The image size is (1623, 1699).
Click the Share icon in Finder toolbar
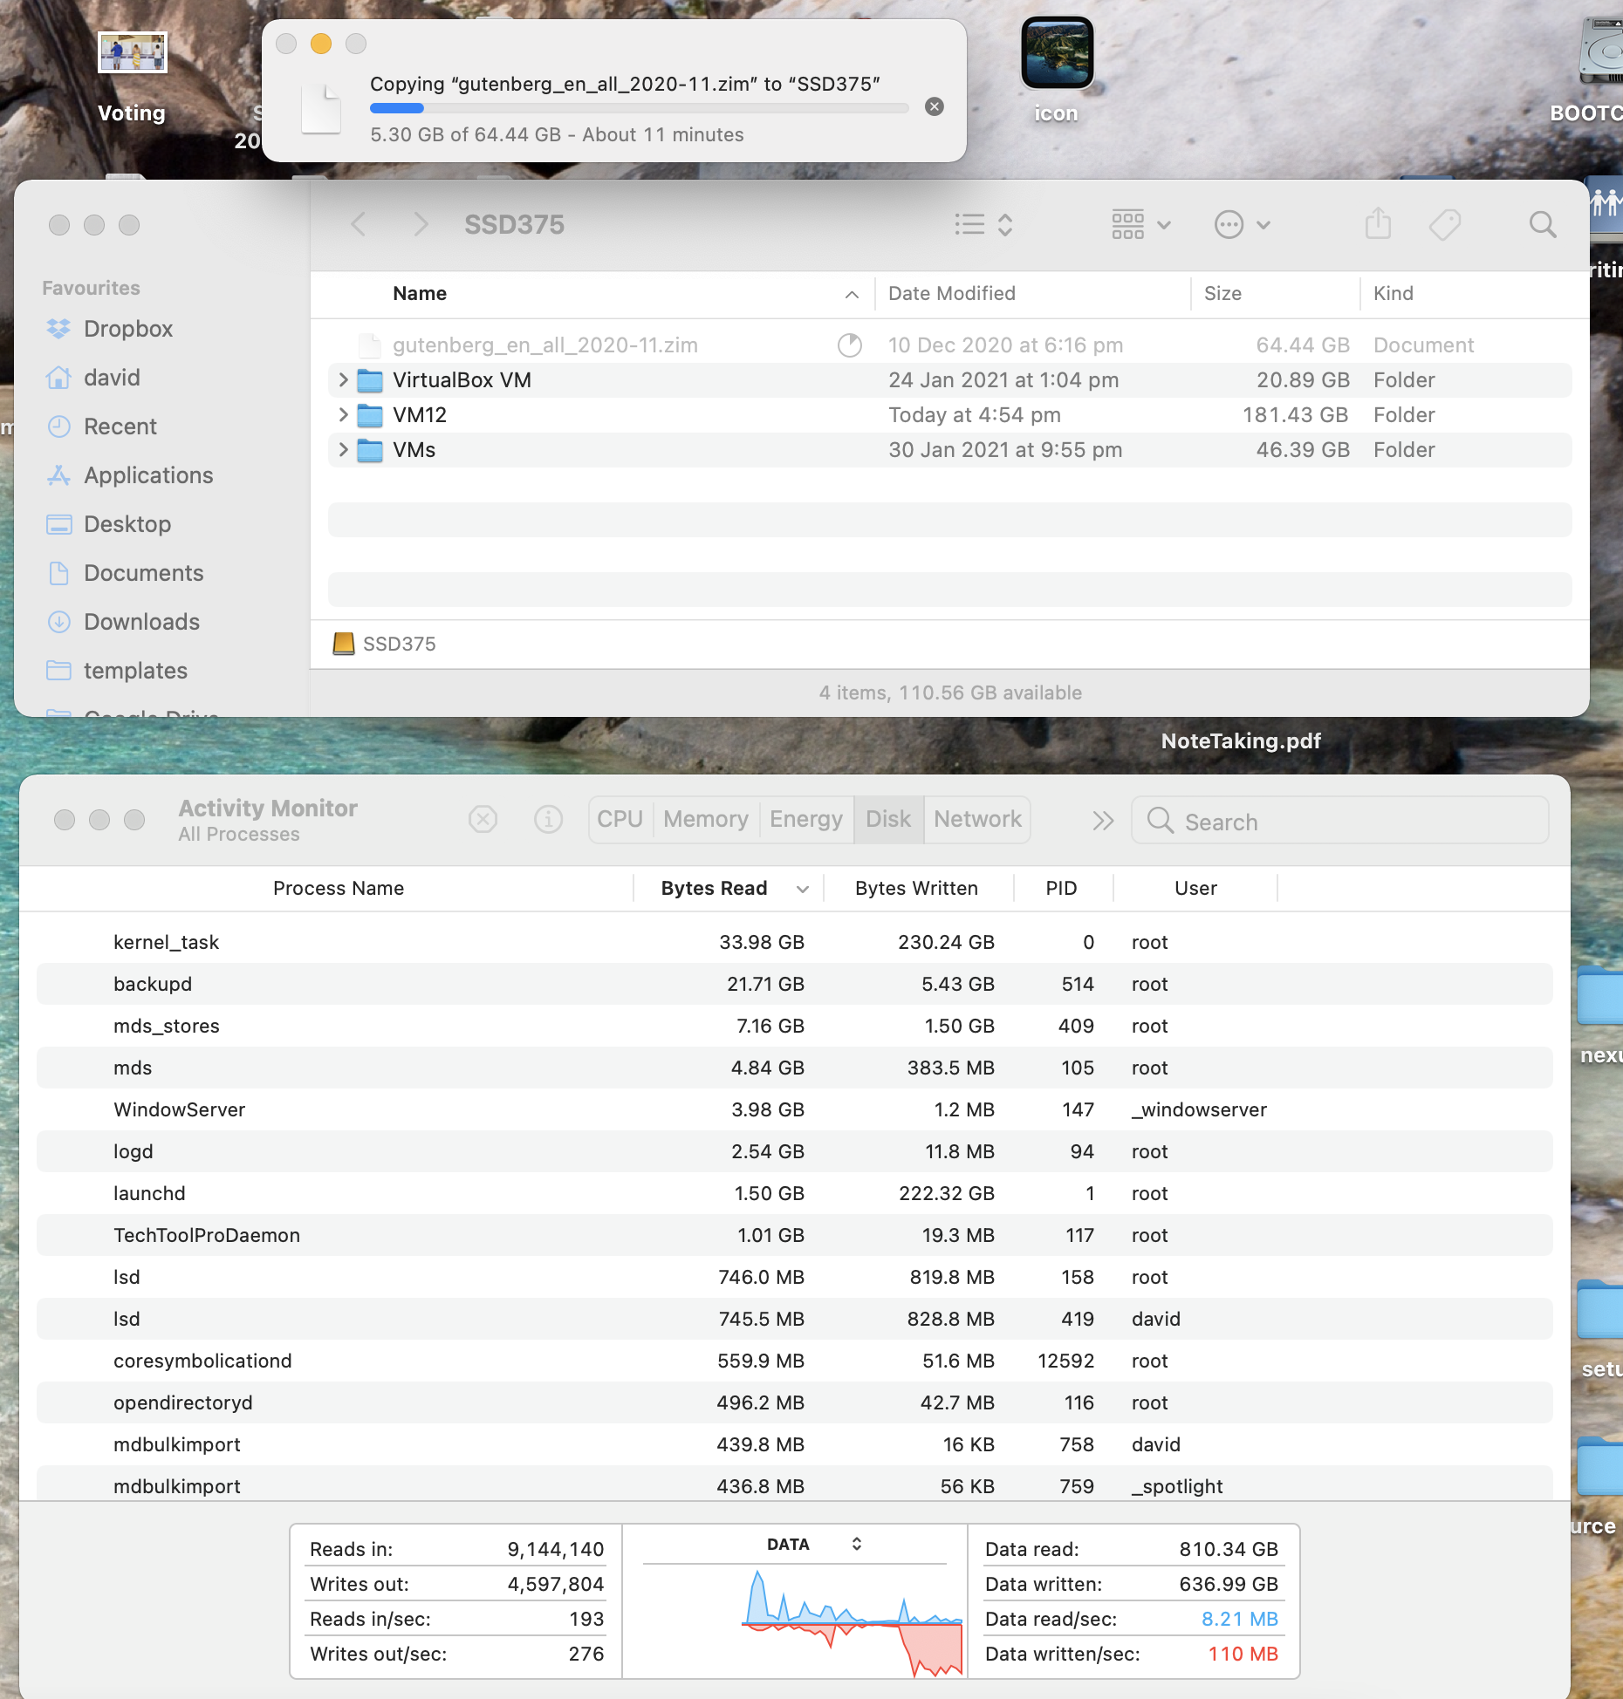click(x=1378, y=224)
